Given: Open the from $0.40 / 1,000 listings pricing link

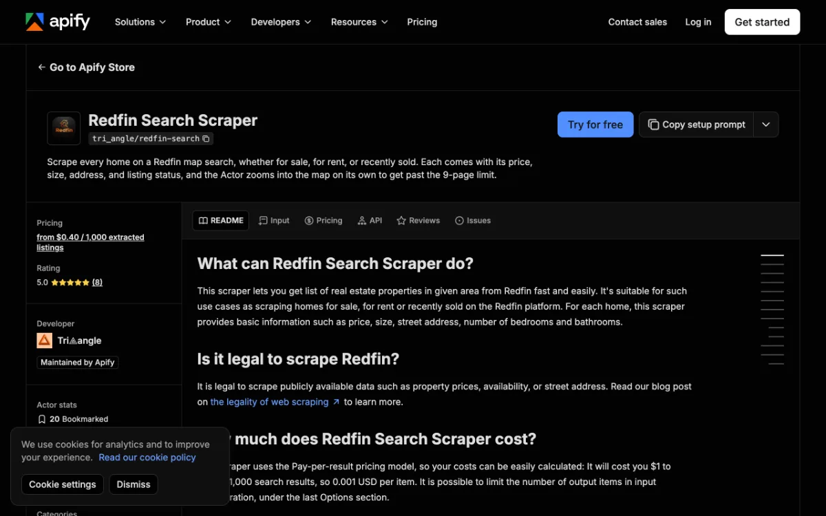Looking at the screenshot, I should 90,242.
